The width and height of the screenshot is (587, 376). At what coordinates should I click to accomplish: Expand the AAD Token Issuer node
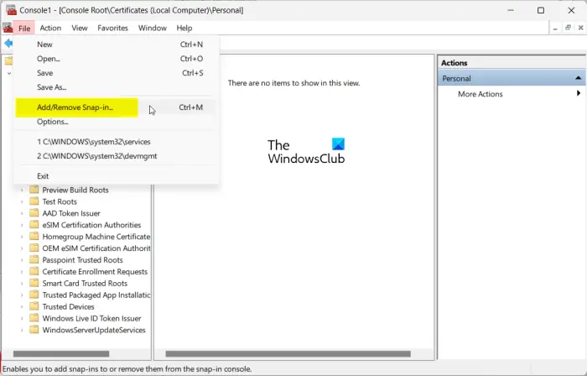pyautogui.click(x=22, y=213)
